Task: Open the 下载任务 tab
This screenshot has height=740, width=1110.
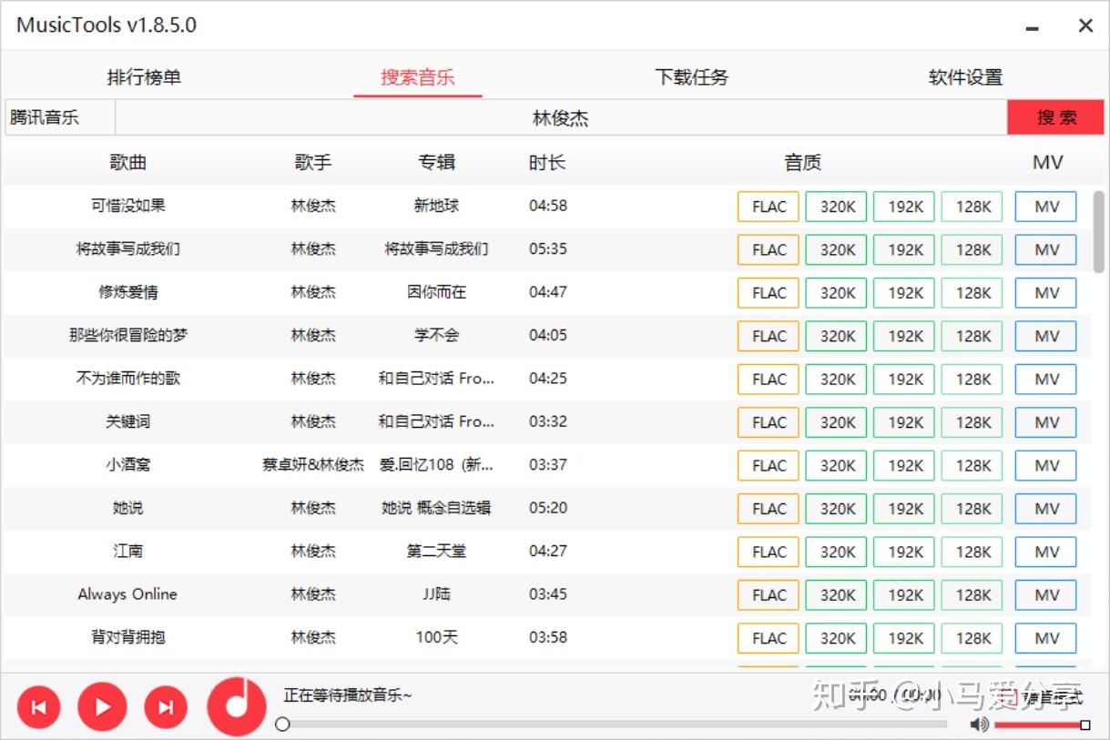Action: (x=692, y=77)
